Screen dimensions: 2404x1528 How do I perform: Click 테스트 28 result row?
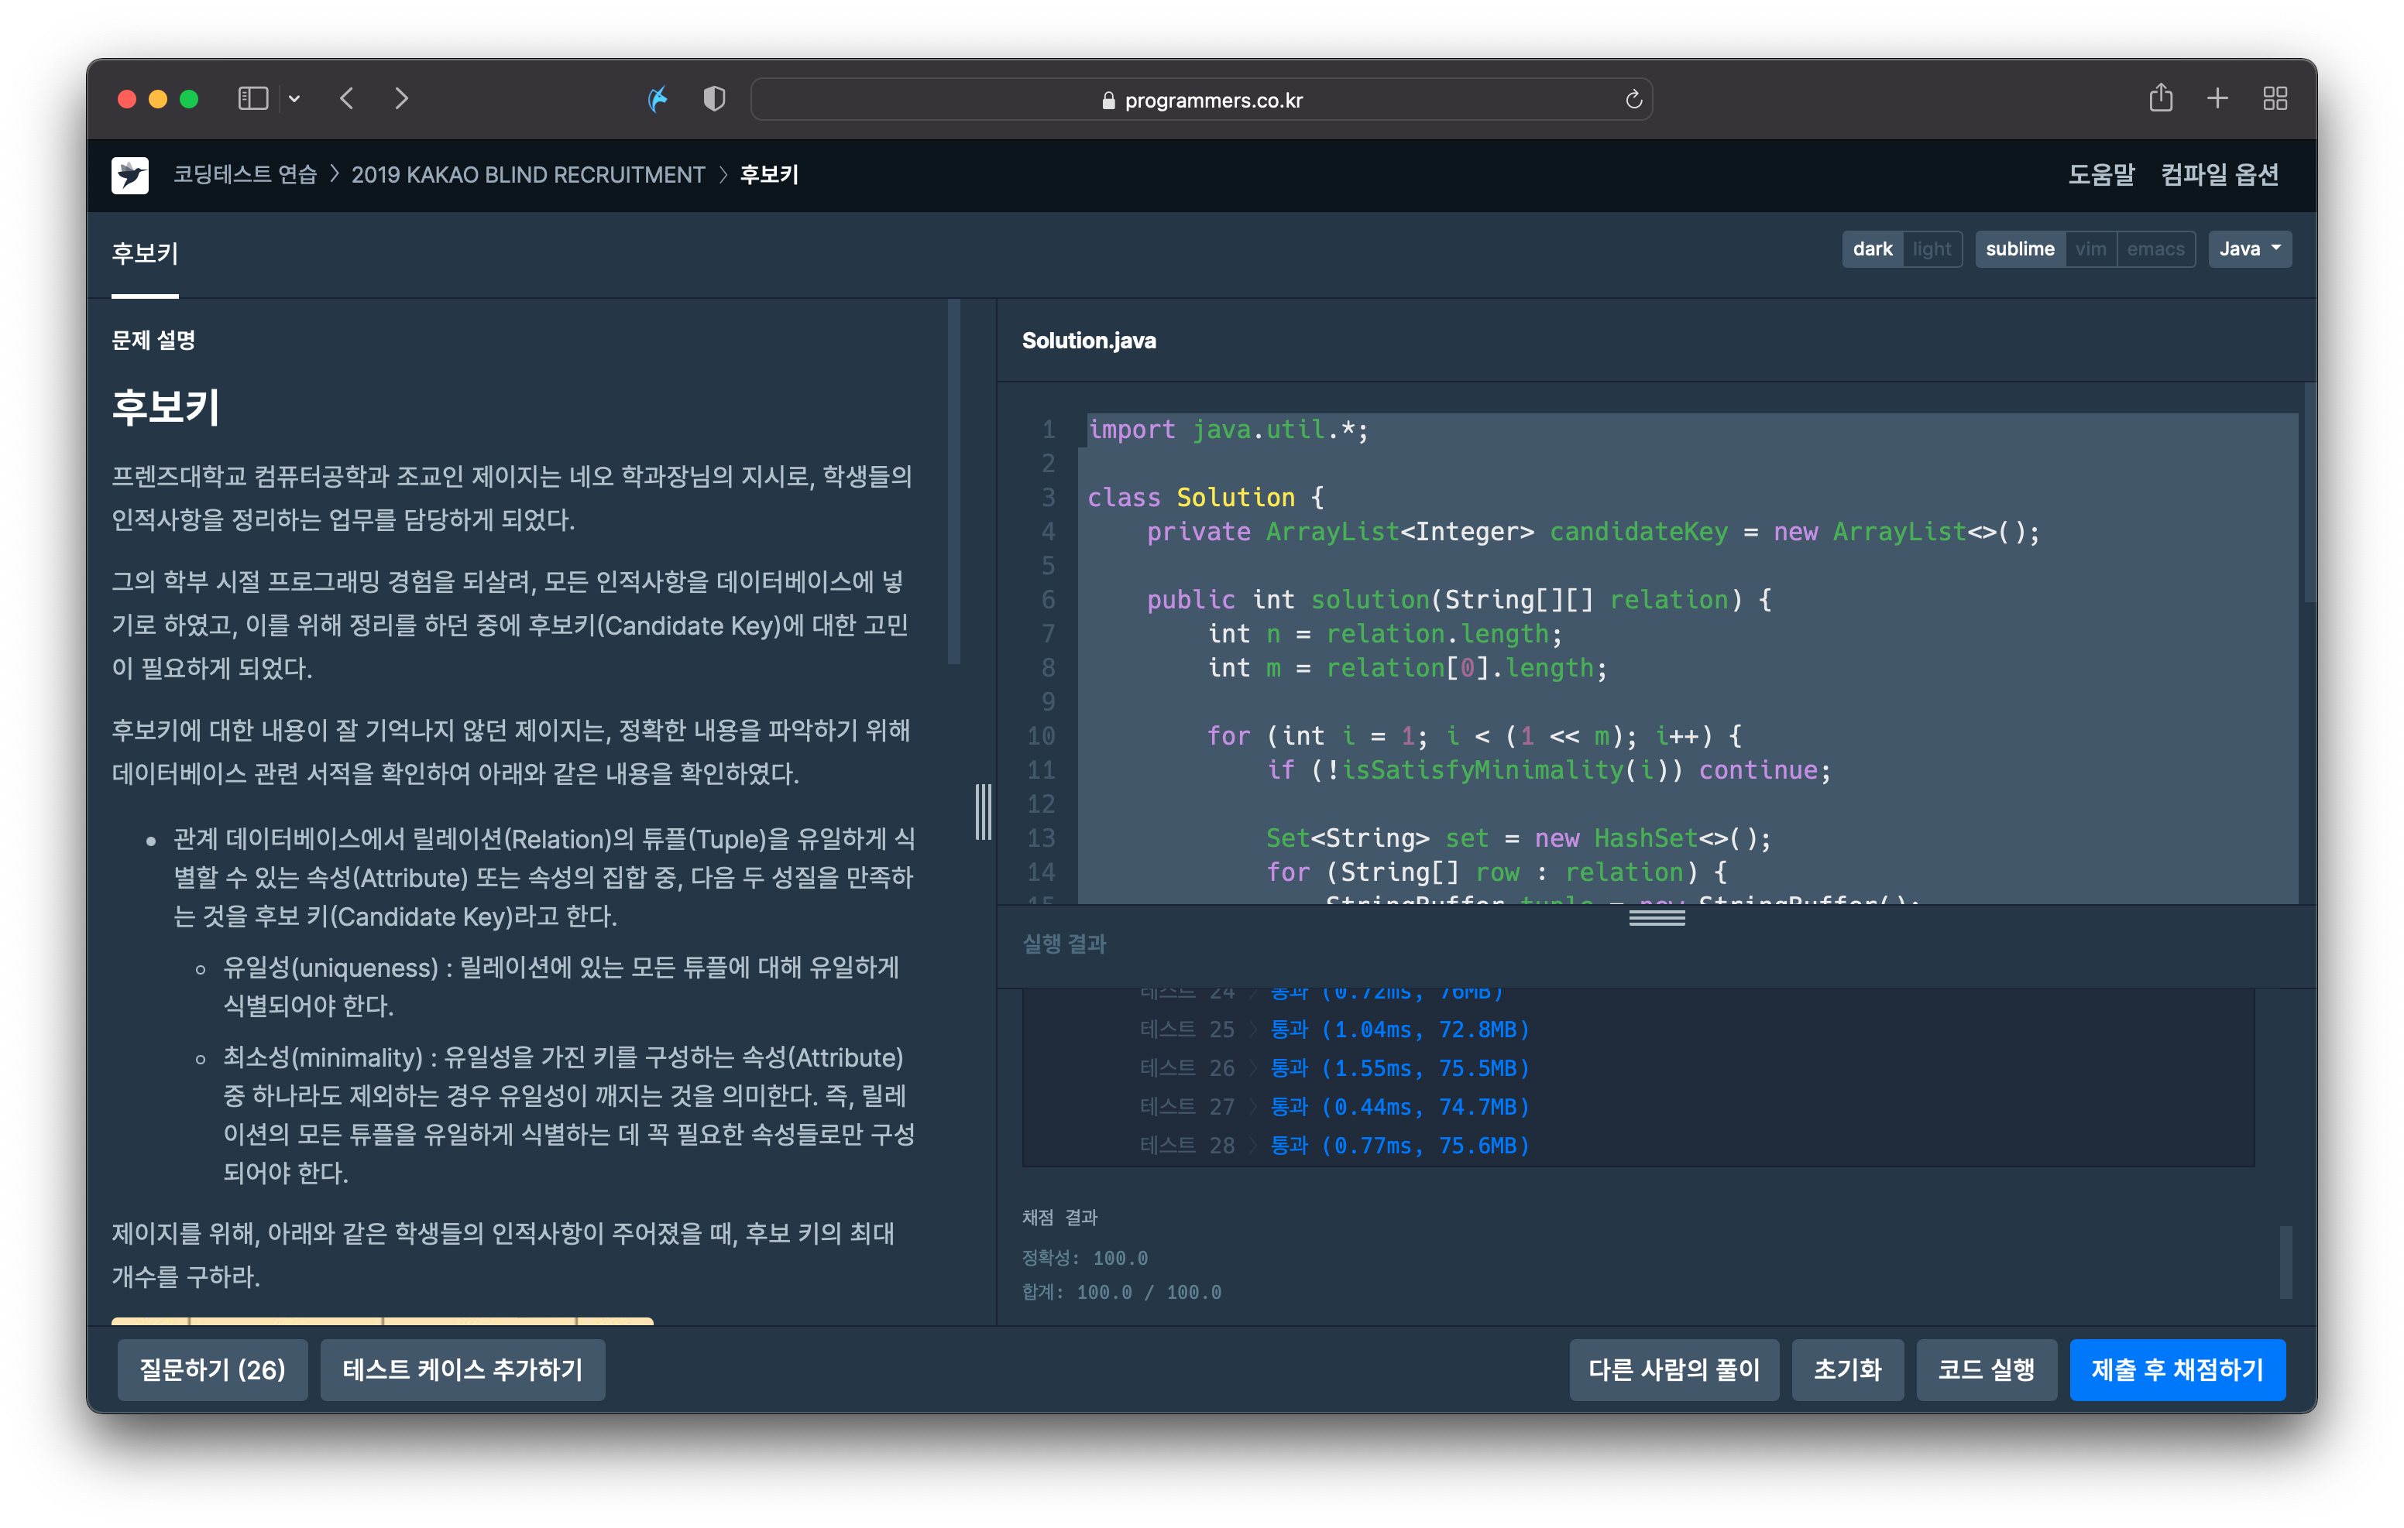tap(1334, 1146)
